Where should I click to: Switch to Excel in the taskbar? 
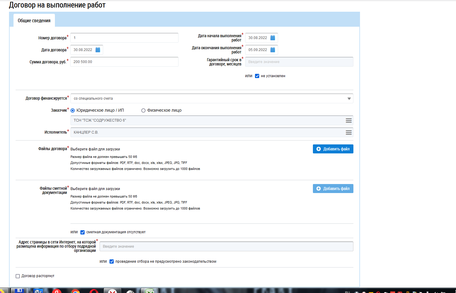point(150,291)
